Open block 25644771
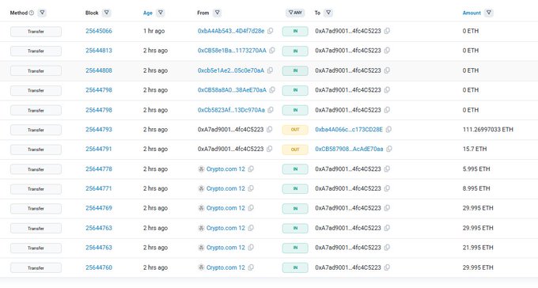 pyautogui.click(x=99, y=188)
